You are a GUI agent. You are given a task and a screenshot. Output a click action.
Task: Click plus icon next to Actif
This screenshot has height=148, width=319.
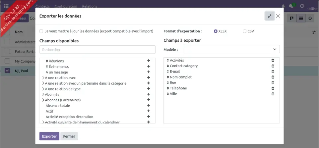pos(149,111)
